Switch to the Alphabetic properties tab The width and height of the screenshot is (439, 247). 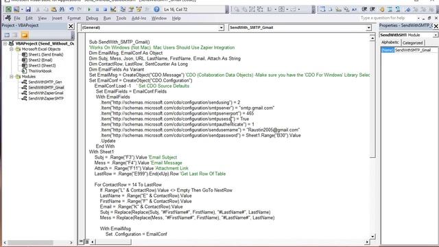390,43
